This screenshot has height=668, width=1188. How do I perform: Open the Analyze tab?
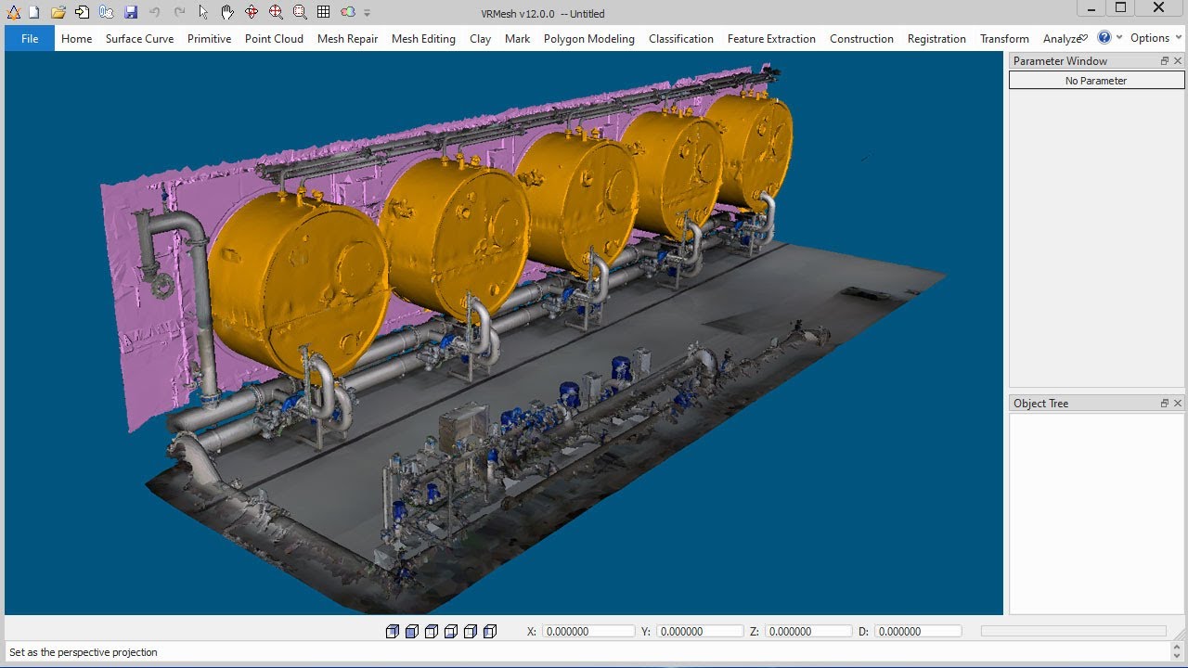(x=1062, y=38)
